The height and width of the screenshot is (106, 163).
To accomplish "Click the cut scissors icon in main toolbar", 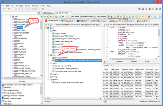I will tap(26, 9).
